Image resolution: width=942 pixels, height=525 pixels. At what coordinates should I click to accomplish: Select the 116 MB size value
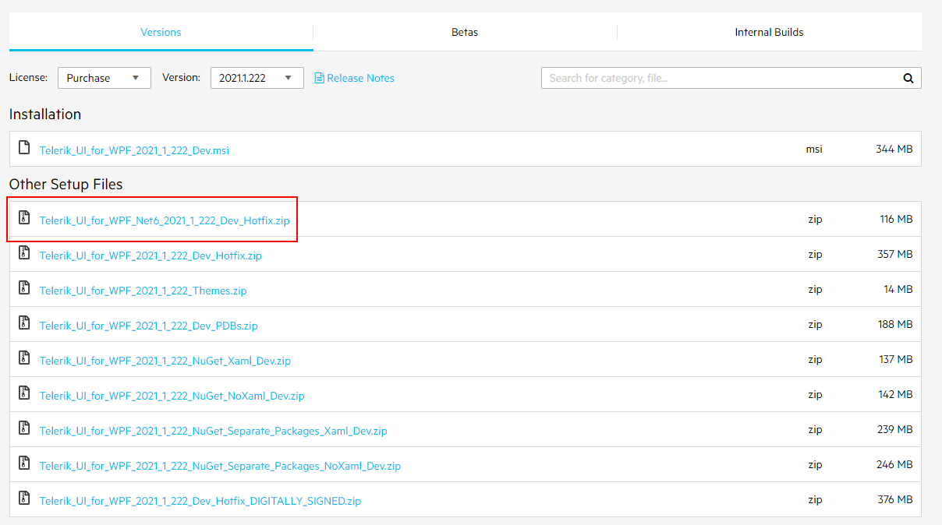click(896, 220)
